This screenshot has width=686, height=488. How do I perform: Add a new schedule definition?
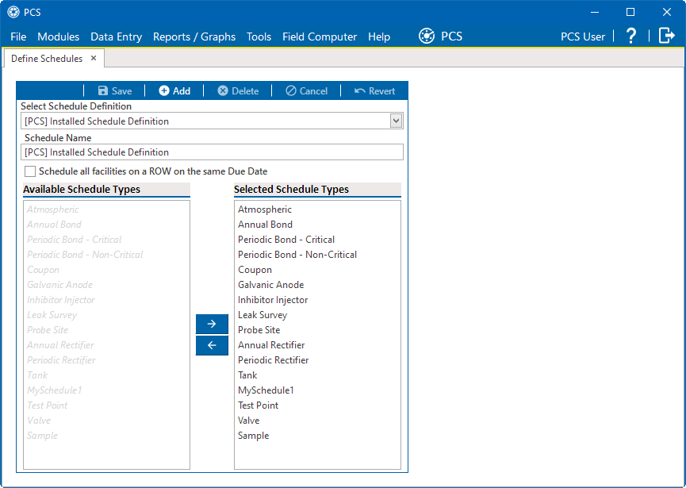point(174,91)
